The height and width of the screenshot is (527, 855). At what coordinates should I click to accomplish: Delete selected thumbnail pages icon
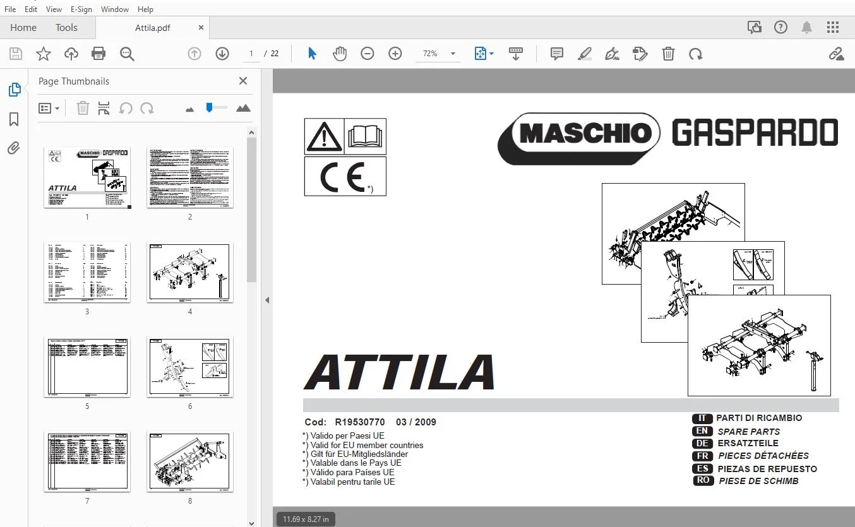(x=83, y=108)
